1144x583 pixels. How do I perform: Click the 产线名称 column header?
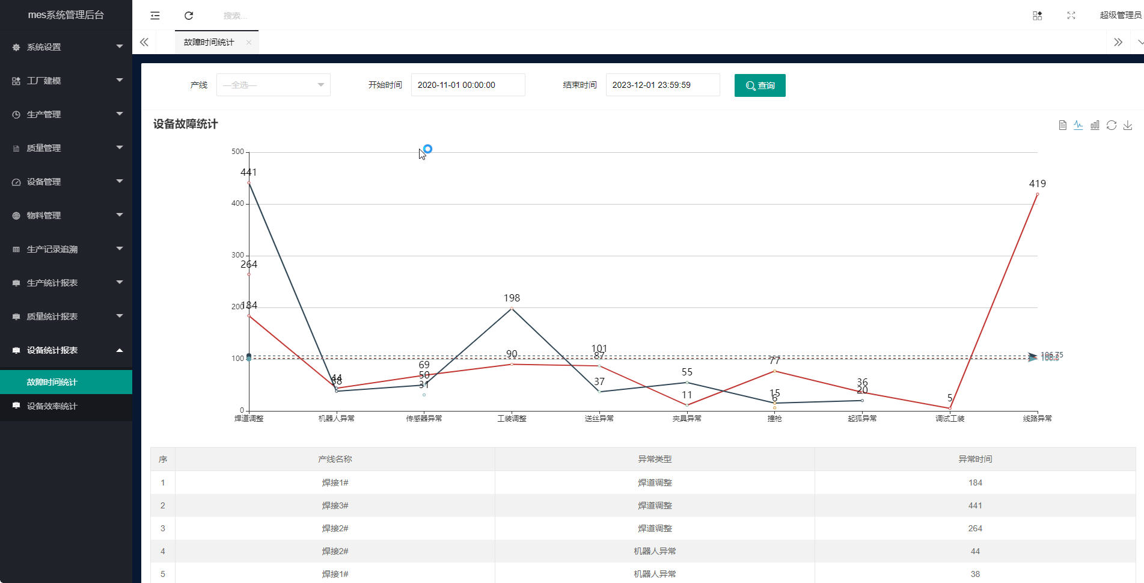coord(335,459)
